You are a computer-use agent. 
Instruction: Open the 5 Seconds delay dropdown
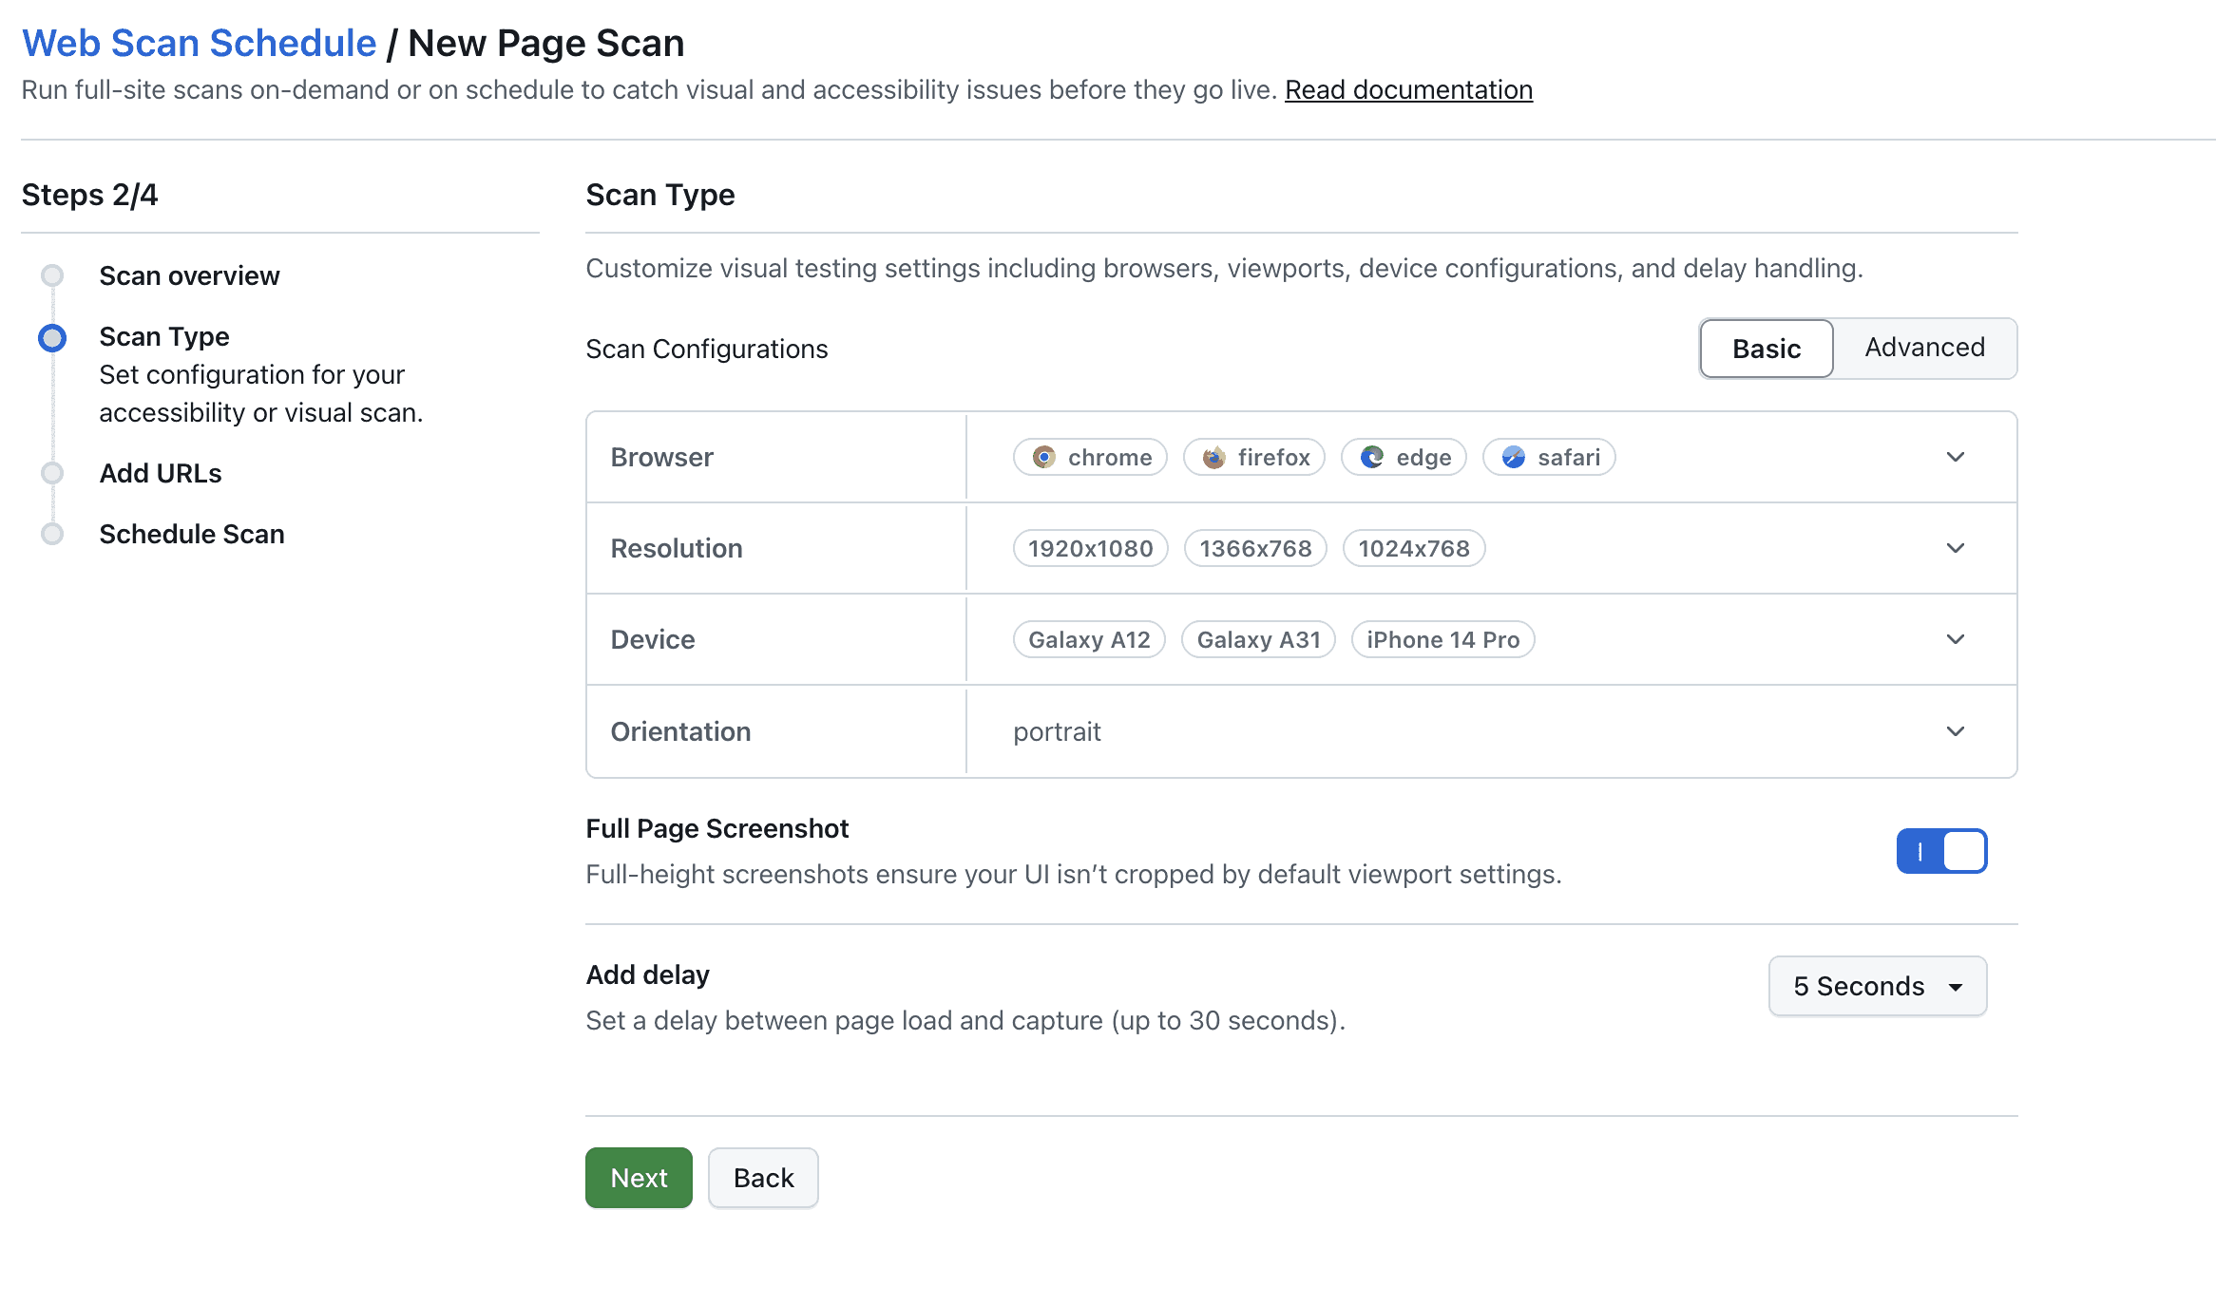[x=1877, y=986]
